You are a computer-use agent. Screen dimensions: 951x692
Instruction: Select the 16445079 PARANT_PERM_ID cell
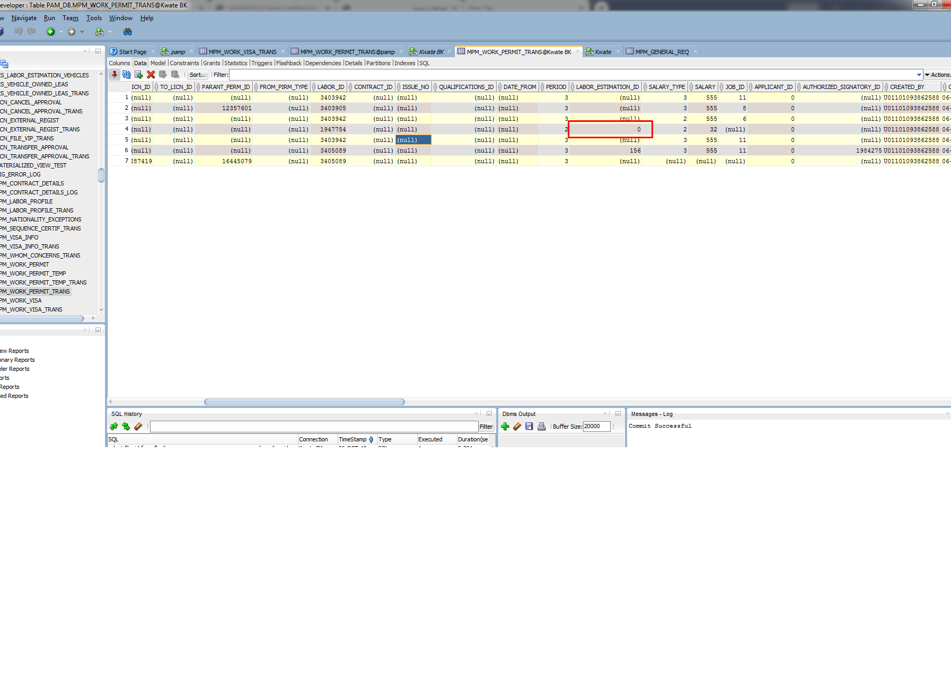(224, 161)
